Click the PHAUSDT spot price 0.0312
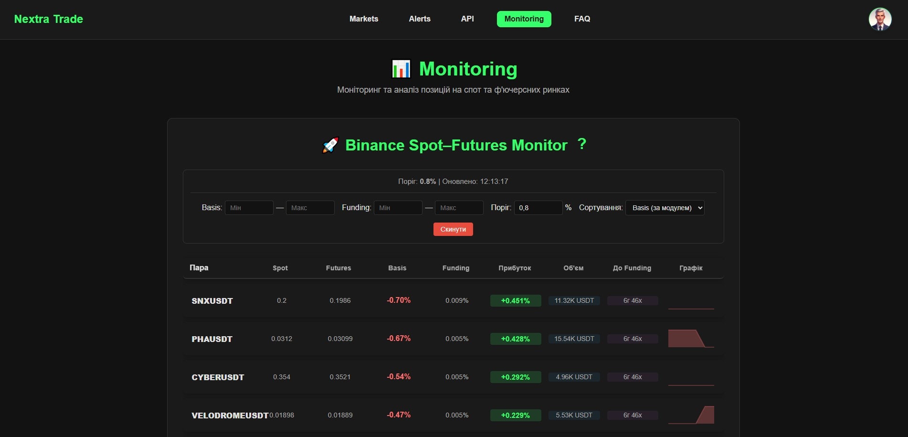The height and width of the screenshot is (437, 908). coord(282,339)
